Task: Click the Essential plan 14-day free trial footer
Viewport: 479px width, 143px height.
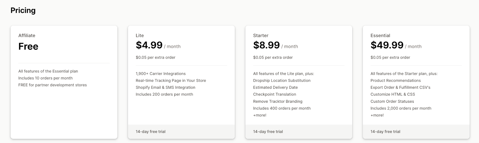Action: pyautogui.click(x=416, y=132)
